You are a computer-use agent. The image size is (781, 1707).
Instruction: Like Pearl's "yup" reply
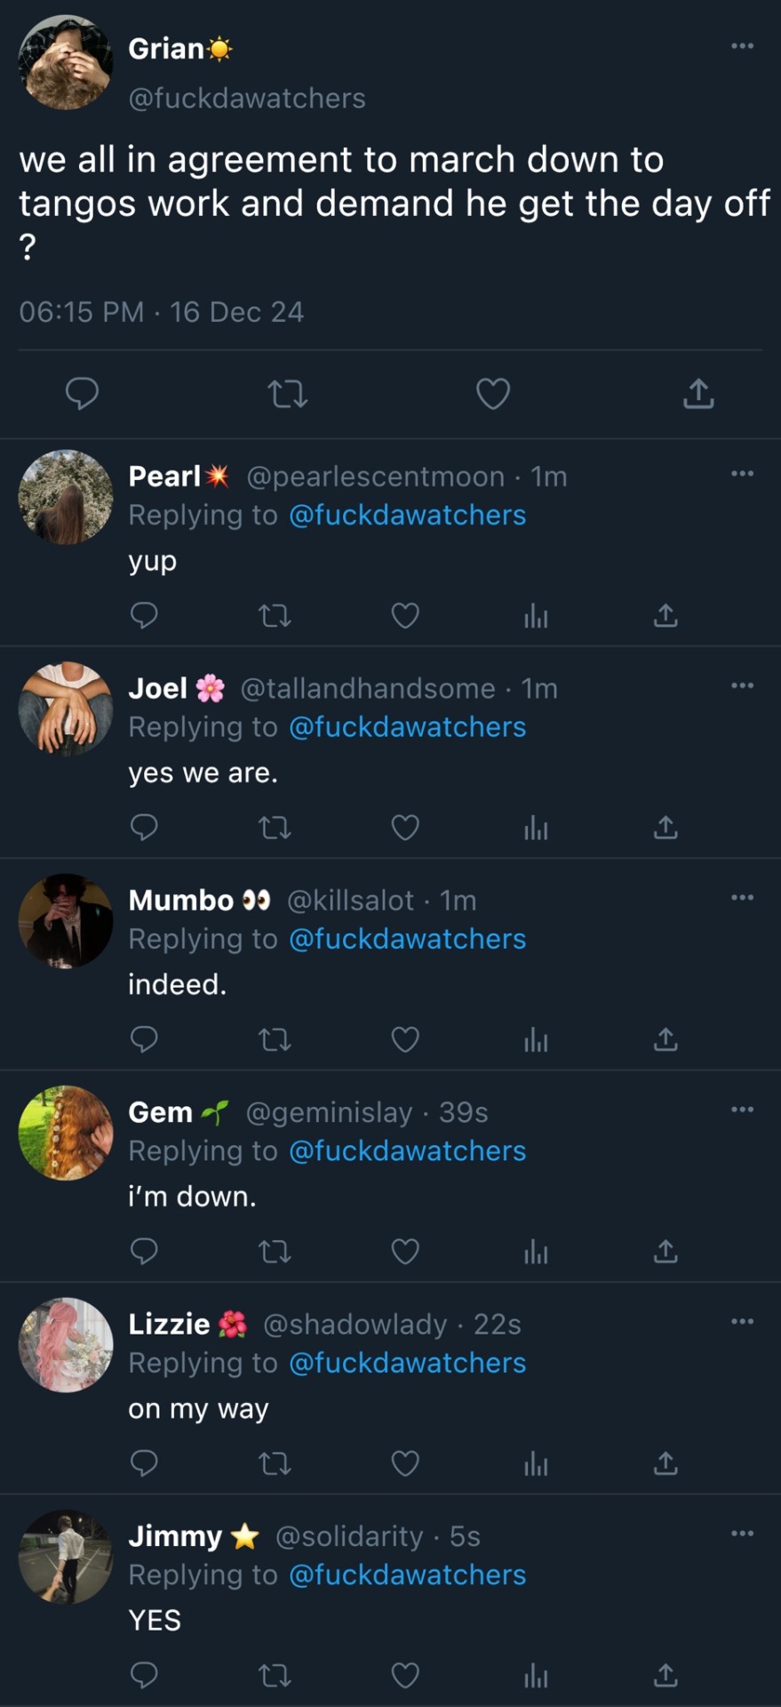pos(405,615)
